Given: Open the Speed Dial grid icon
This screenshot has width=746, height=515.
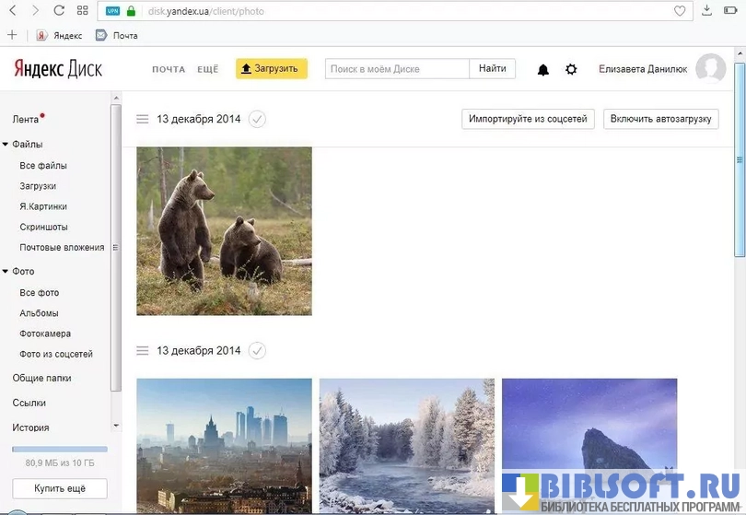Looking at the screenshot, I should 83,11.
